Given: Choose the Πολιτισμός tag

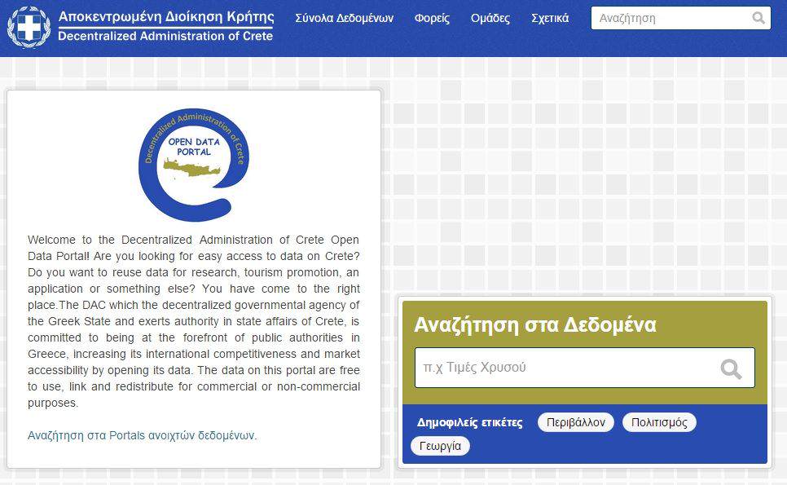Looking at the screenshot, I should click(659, 422).
